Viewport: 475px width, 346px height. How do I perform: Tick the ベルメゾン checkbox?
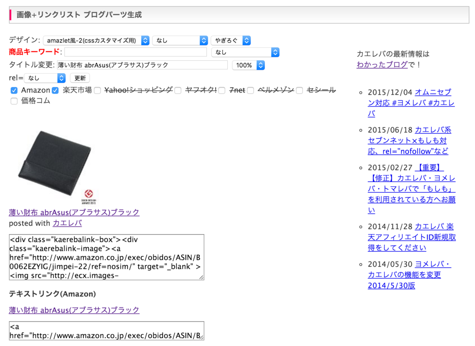pos(250,90)
